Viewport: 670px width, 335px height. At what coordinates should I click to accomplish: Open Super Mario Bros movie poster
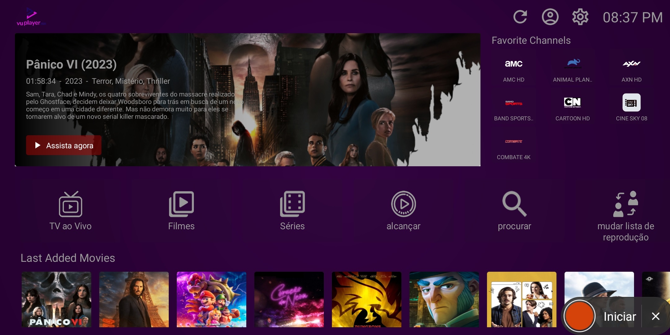tap(212, 299)
